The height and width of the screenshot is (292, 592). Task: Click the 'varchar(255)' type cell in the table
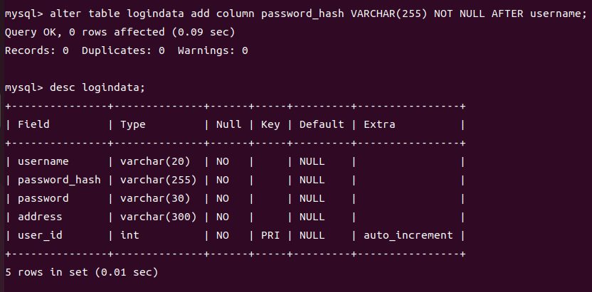click(x=159, y=180)
